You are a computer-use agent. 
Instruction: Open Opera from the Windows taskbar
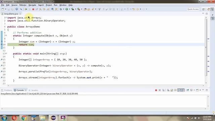pyautogui.click(x=14, y=118)
